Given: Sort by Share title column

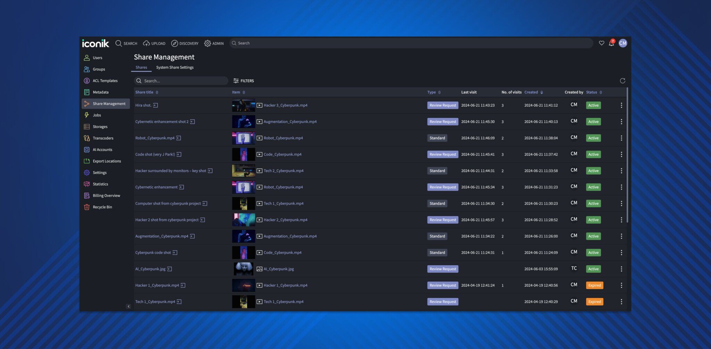Looking at the screenshot, I should coord(147,92).
